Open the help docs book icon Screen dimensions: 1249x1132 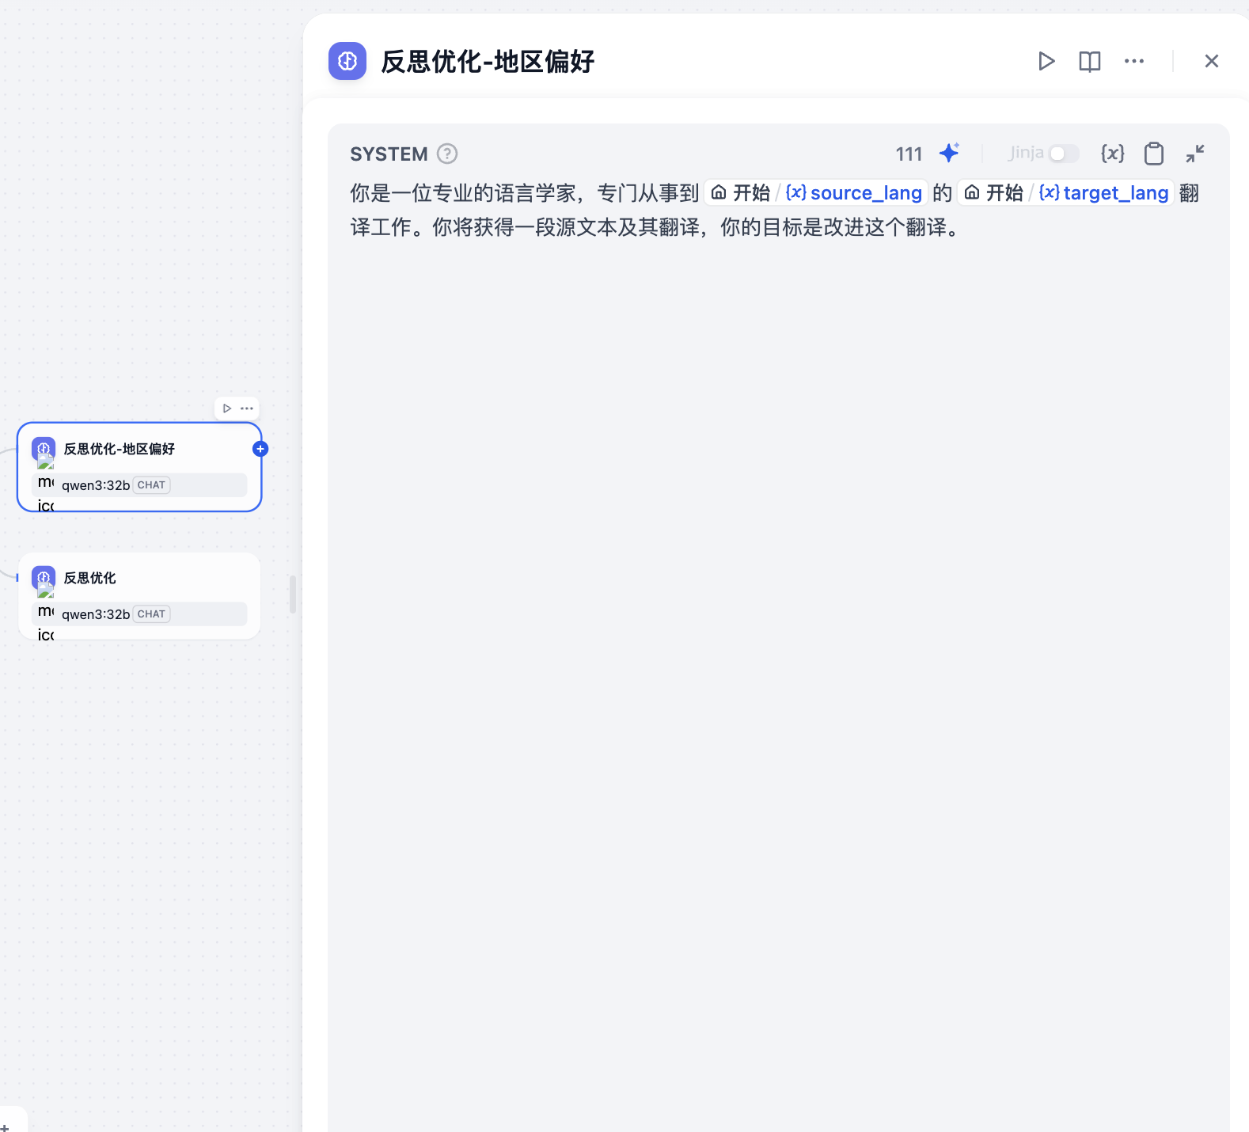click(x=1090, y=61)
